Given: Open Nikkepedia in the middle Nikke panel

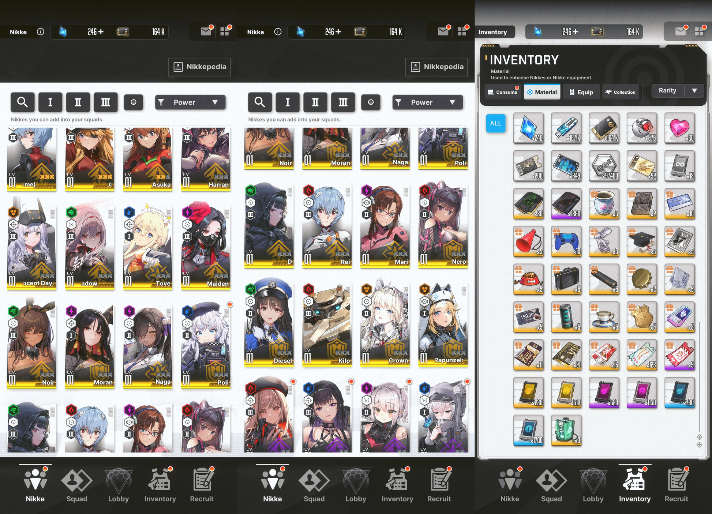Looking at the screenshot, I should coord(436,67).
